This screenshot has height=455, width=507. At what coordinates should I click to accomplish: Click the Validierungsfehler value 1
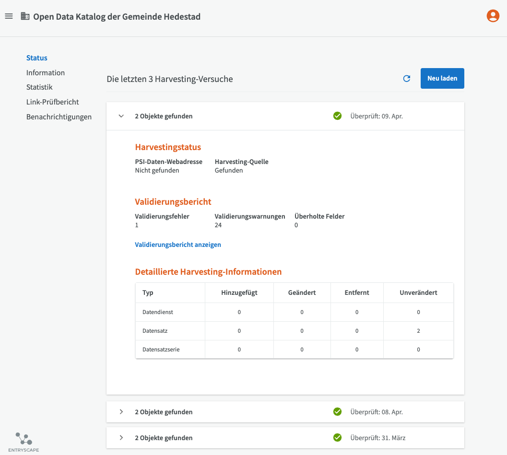[x=137, y=225]
